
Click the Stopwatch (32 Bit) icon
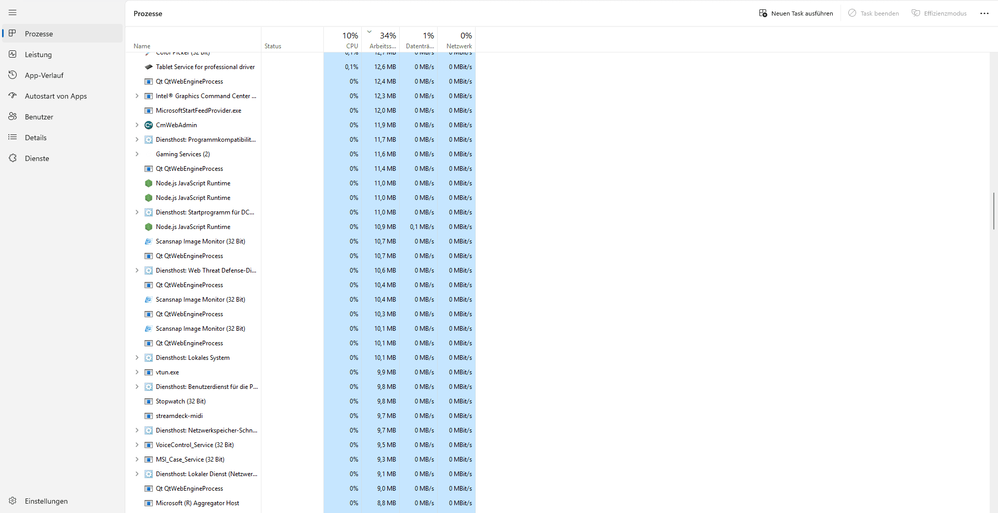point(149,401)
